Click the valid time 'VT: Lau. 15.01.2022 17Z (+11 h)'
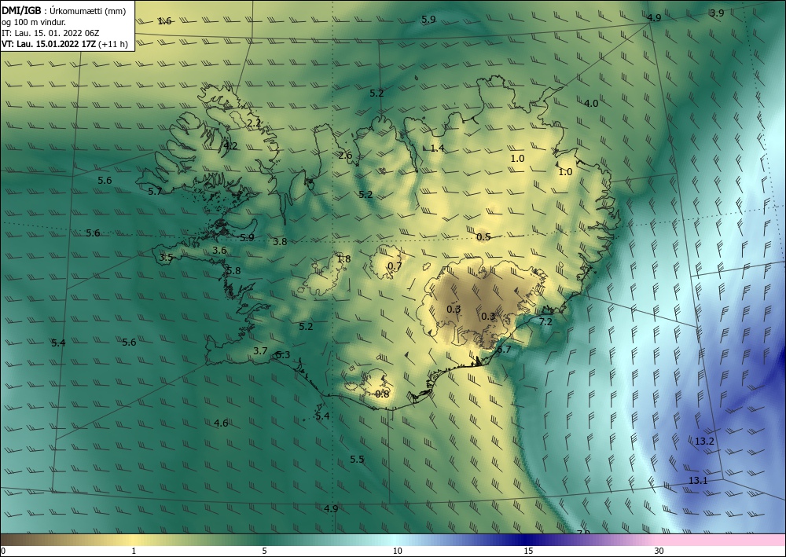 pos(64,44)
